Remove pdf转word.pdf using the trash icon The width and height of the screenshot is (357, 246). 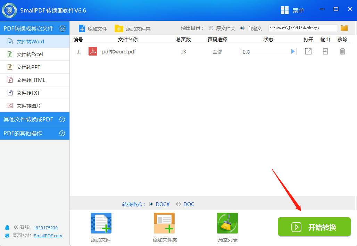tap(342, 51)
